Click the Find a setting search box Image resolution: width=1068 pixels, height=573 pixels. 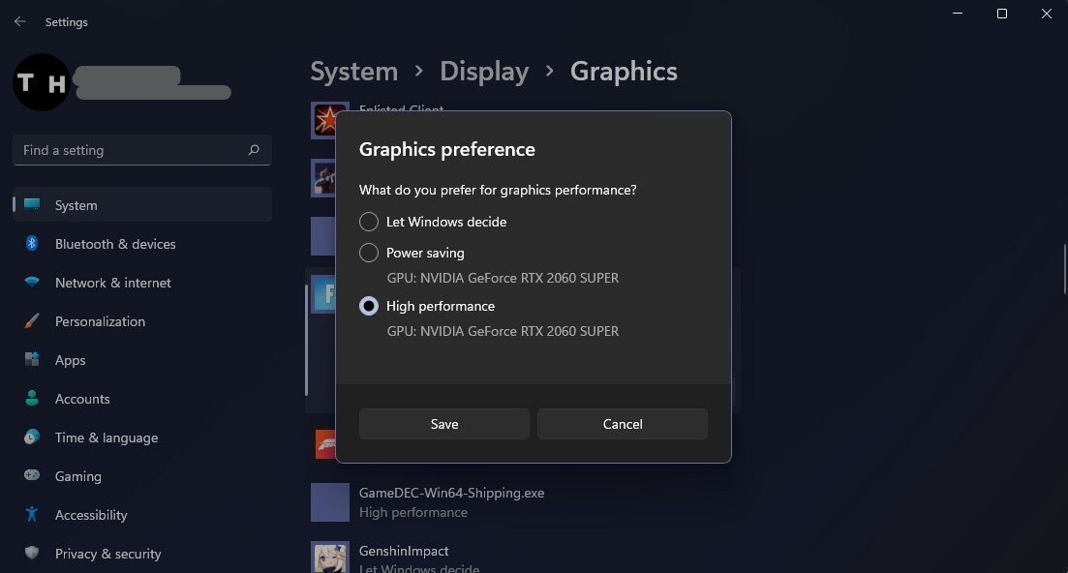pos(141,150)
